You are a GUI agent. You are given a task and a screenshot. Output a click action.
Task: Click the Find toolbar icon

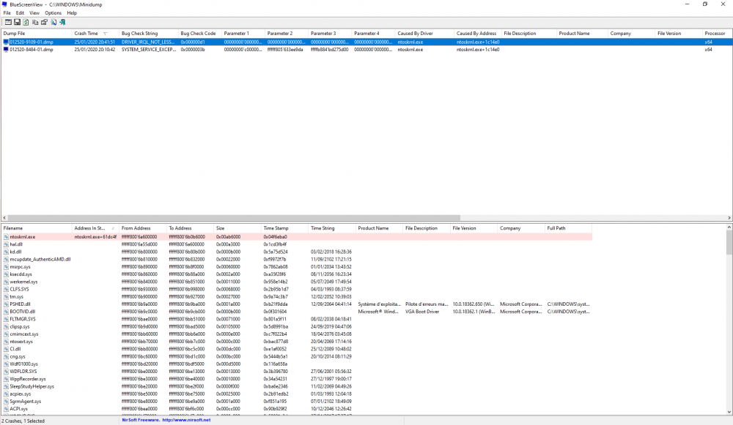pos(53,22)
